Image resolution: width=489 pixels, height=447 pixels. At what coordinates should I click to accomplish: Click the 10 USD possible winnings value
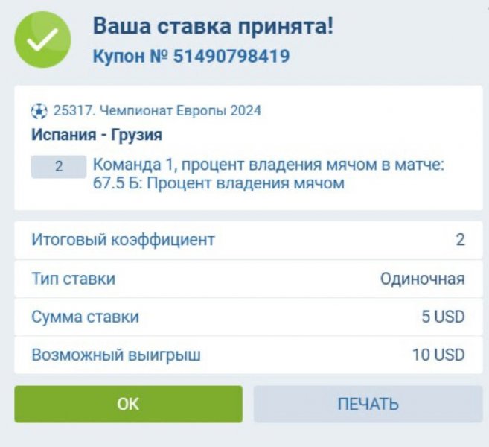click(x=438, y=355)
